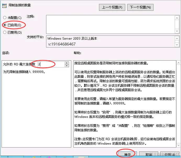Click the comment box scroll down arrow
Screen dimensions: 181x158
pyautogui.click(x=177, y=31)
